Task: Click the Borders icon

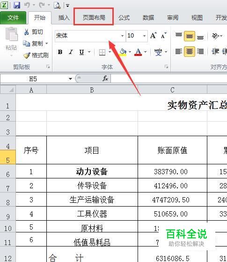Action: [102, 52]
